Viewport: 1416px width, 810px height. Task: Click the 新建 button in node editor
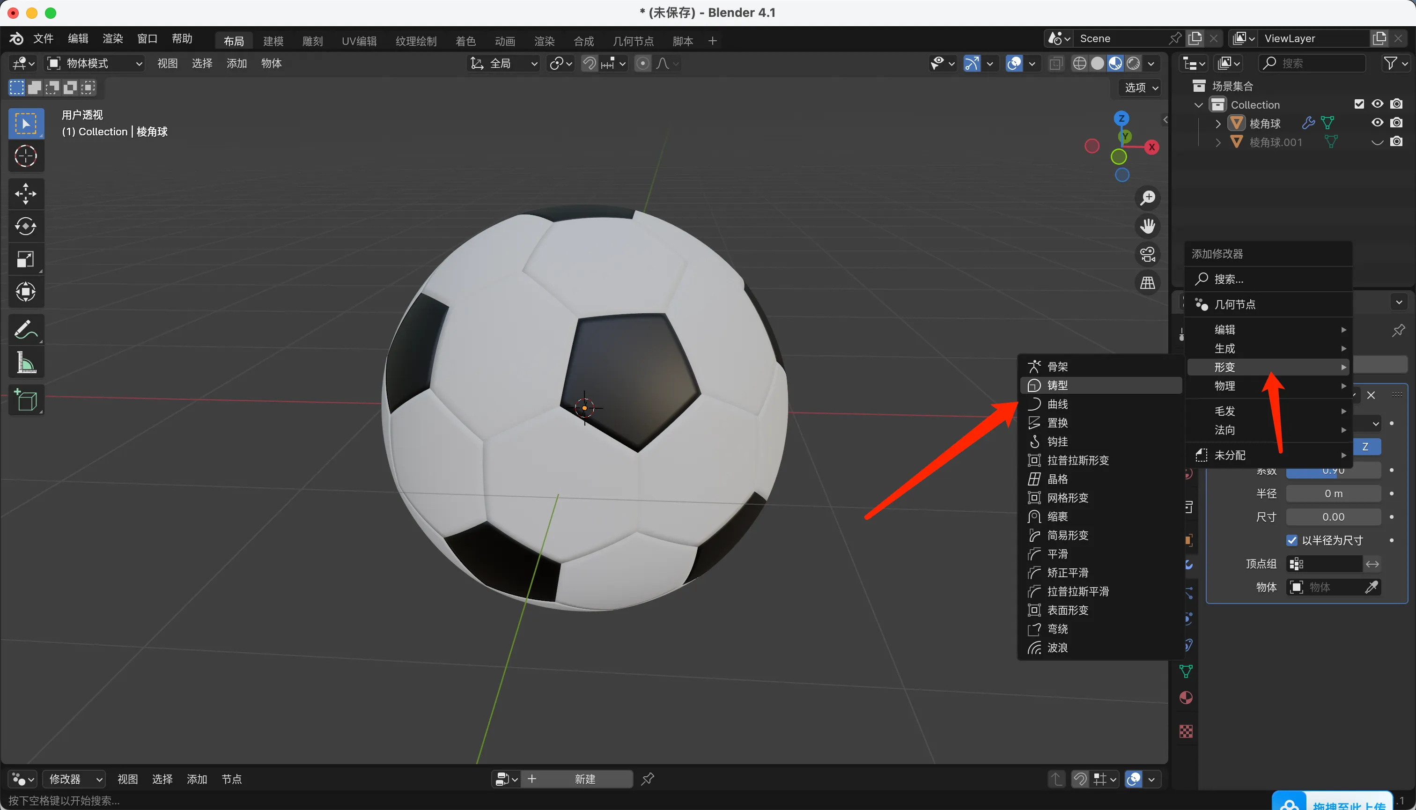pyautogui.click(x=584, y=779)
